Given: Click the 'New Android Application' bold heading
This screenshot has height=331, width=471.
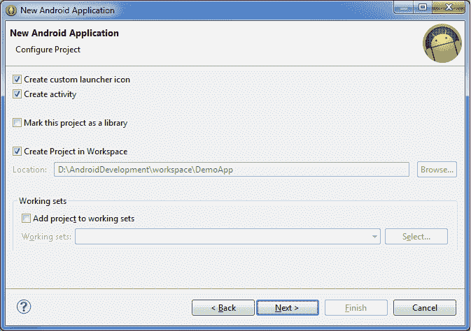Looking at the screenshot, I should click(64, 33).
